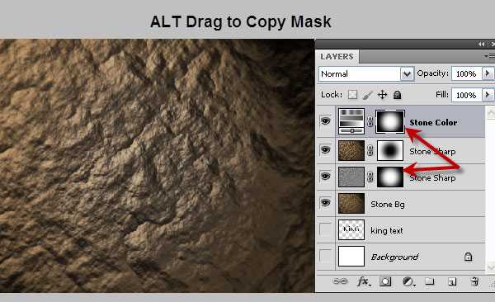Show the king text layer

pyautogui.click(x=326, y=229)
